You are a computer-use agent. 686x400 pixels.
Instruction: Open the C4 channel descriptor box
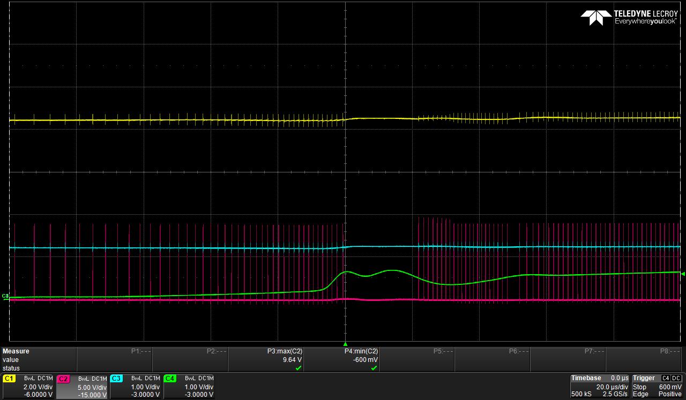coord(189,387)
